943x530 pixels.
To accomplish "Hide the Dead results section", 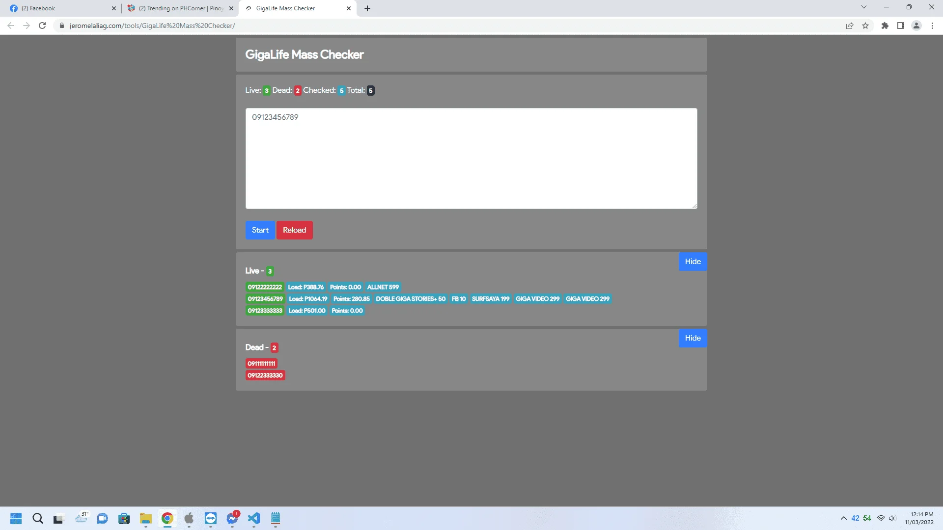I will [693, 338].
